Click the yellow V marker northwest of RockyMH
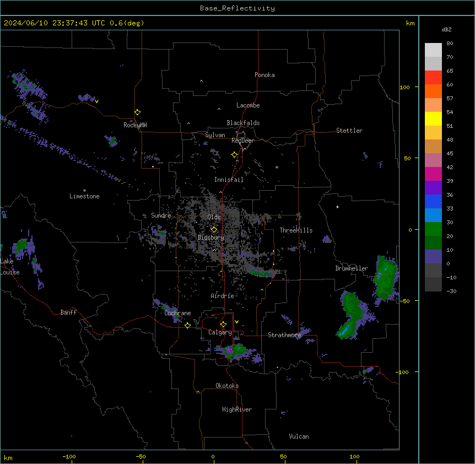 [x=96, y=101]
